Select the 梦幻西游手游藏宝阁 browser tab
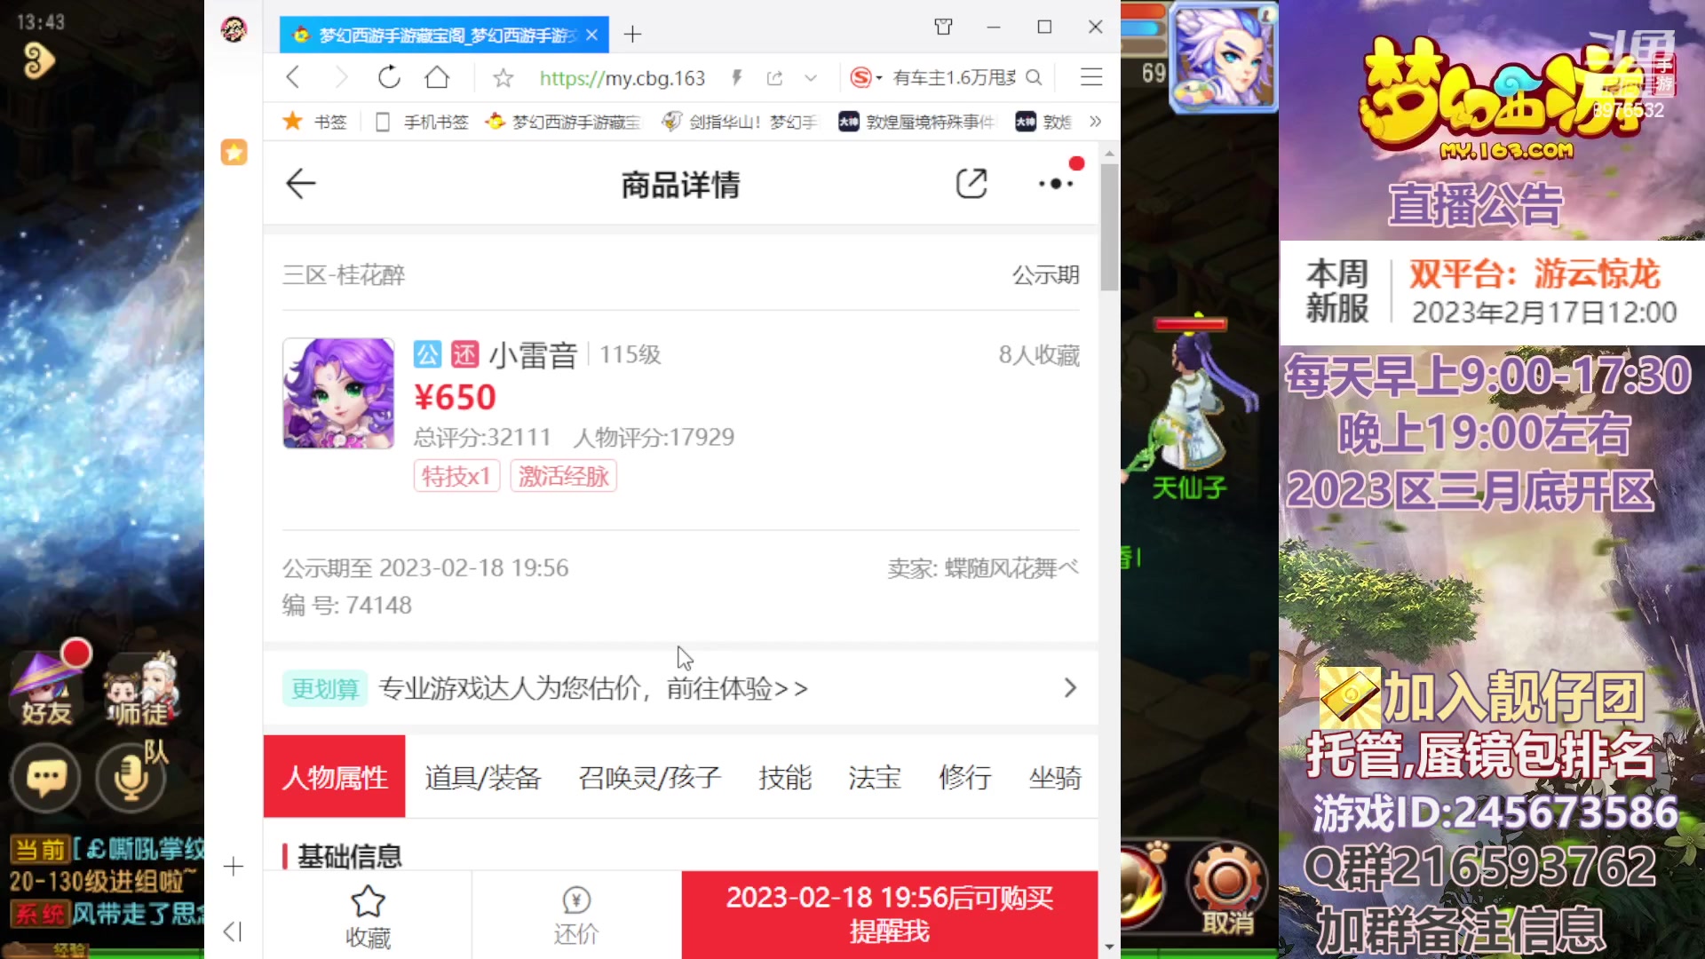The width and height of the screenshot is (1705, 959). (x=444, y=35)
